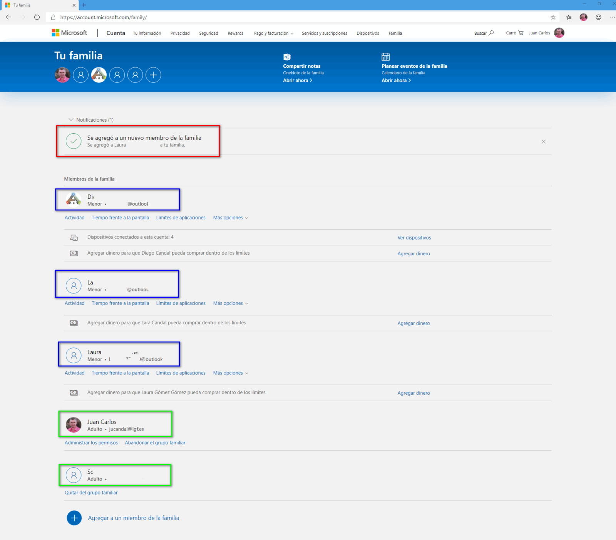Collapse the Notificaciones section

tap(71, 120)
